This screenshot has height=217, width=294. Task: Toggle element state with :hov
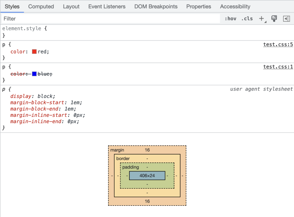[x=230, y=19]
